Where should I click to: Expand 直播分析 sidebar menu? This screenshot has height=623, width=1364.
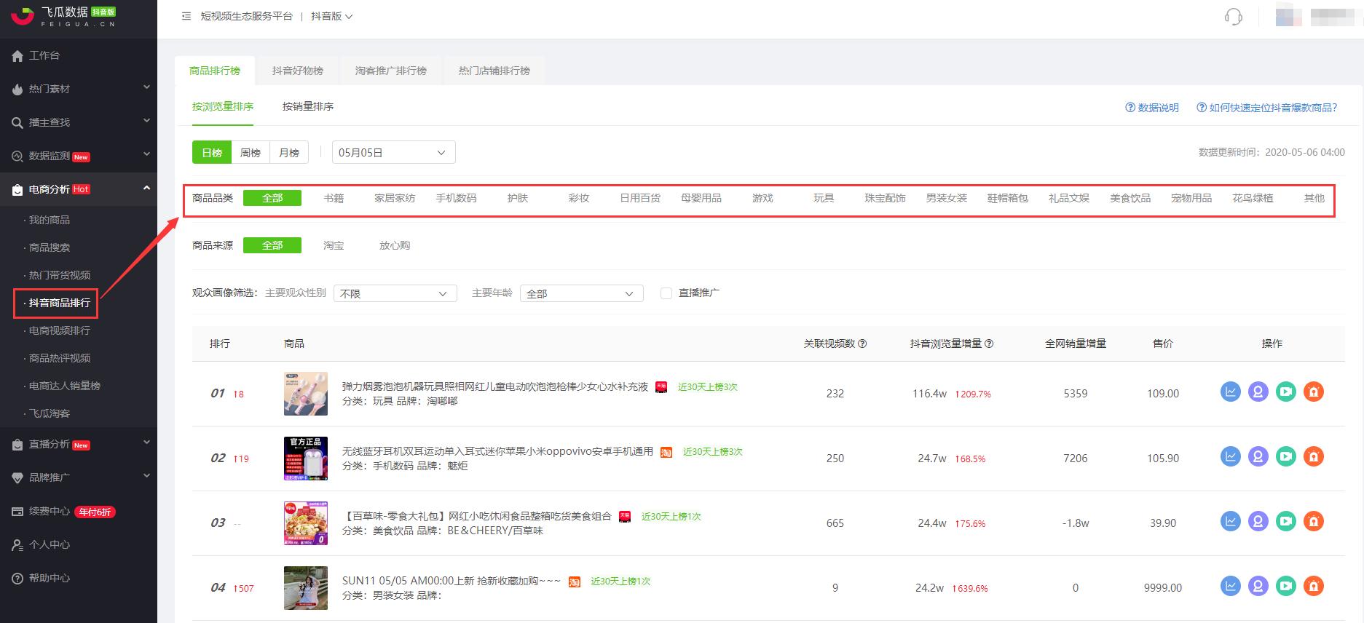click(x=79, y=444)
